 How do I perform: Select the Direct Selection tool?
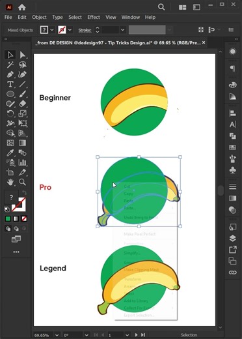click(22, 55)
